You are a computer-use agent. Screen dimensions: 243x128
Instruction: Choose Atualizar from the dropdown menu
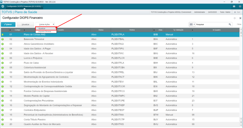click(46, 28)
